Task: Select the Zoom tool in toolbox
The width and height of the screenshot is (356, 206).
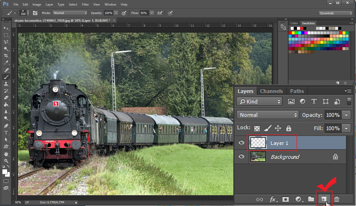Action: 6,161
